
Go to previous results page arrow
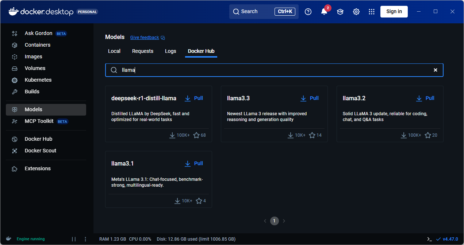(x=265, y=221)
